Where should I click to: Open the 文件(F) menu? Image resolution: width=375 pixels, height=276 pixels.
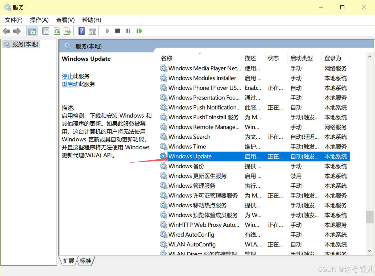coord(14,20)
